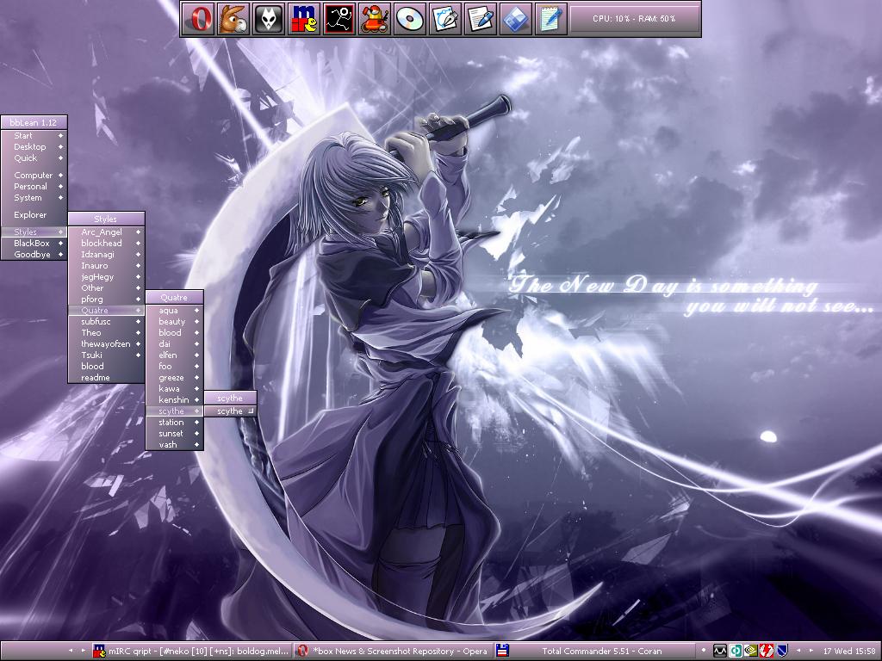Launch the Opera browser from the top dock
This screenshot has width=882, height=661.
click(x=199, y=19)
